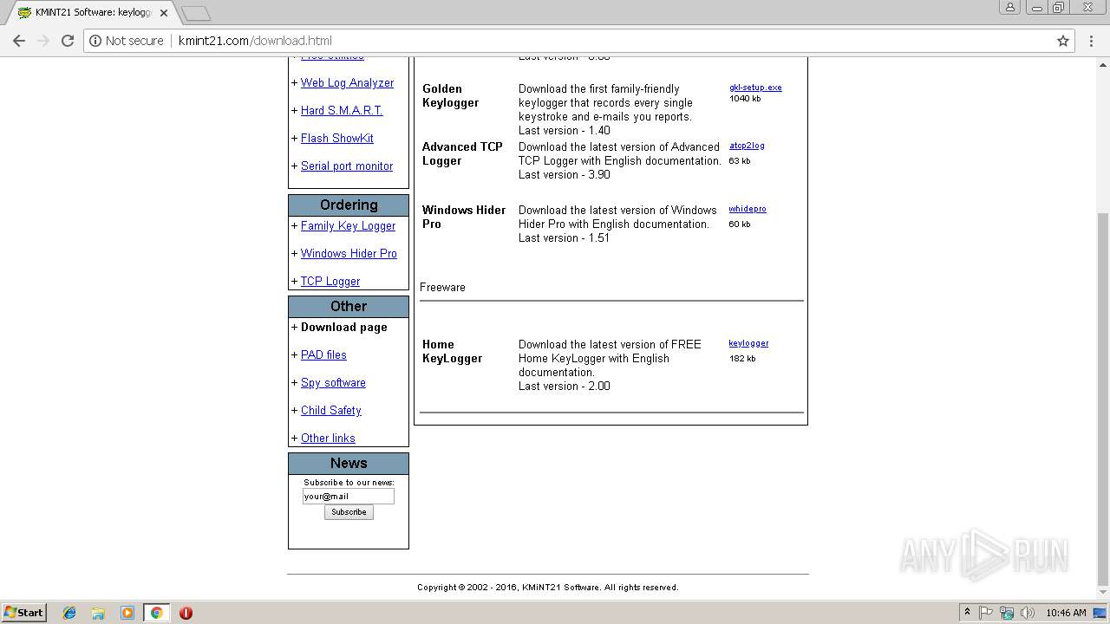Viewport: 1110px width, 624px height.
Task: Download gkl-setup.exe Golden Keylogger file
Action: (x=755, y=88)
